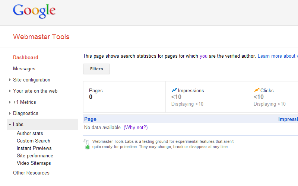Go to Instant Previews

(x=34, y=148)
